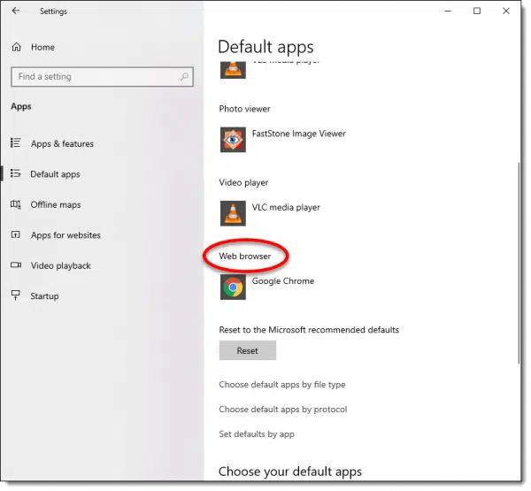Screen dimensions: 531x491
Task: Click the Video playback camera icon
Action: tap(16, 265)
